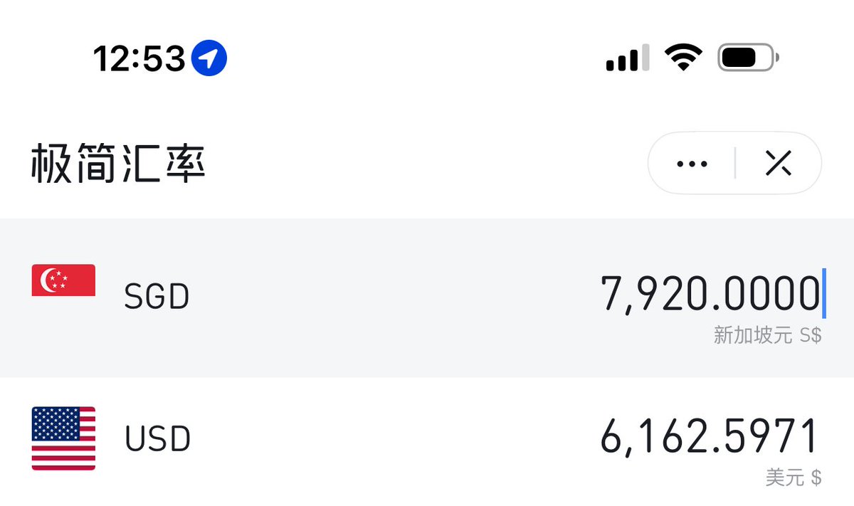Open the three-dots more options menu
This screenshot has height=506, width=854.
click(x=692, y=164)
